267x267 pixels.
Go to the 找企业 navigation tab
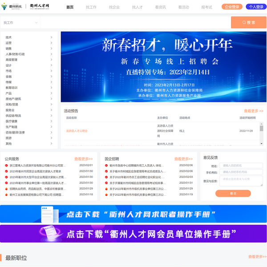point(114,7)
